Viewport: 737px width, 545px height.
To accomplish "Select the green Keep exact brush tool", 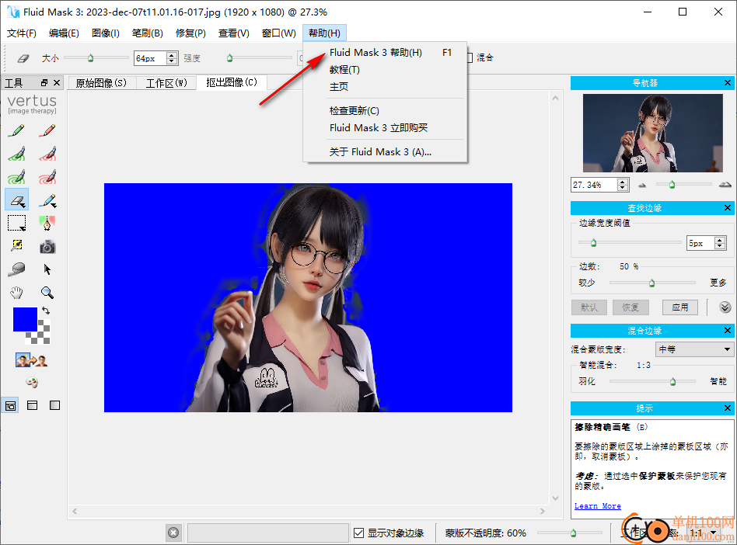I will [16, 130].
